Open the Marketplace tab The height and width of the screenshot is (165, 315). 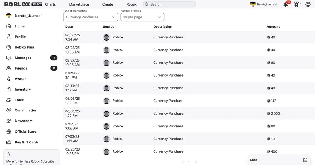click(79, 4)
